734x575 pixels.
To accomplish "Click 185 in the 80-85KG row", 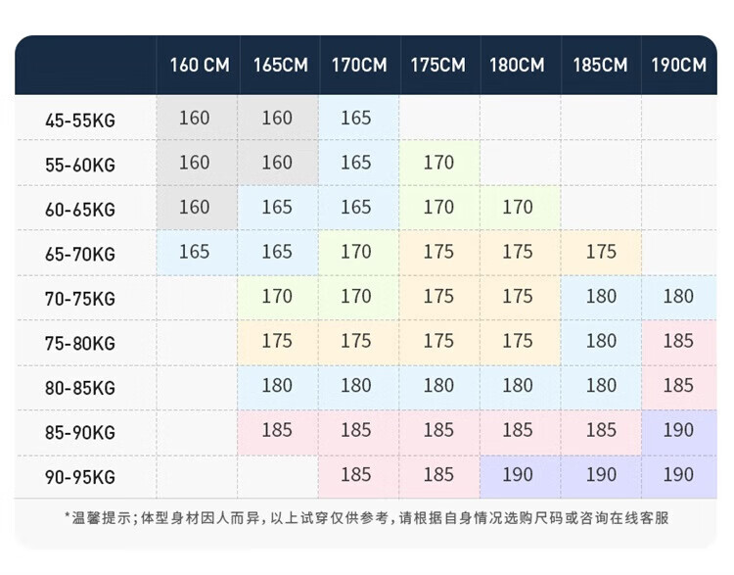I will [678, 385].
